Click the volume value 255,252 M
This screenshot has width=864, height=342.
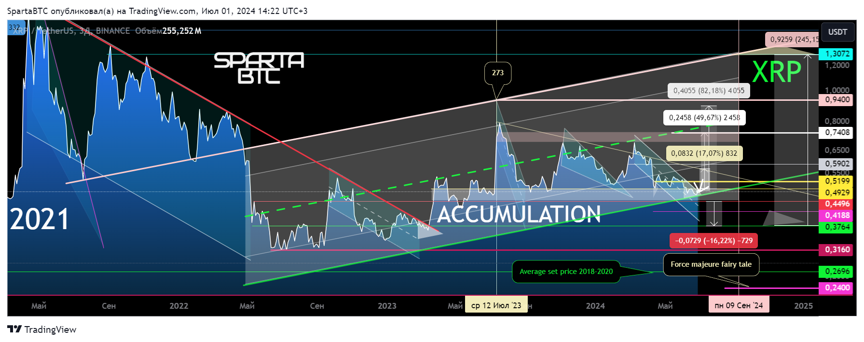click(182, 31)
